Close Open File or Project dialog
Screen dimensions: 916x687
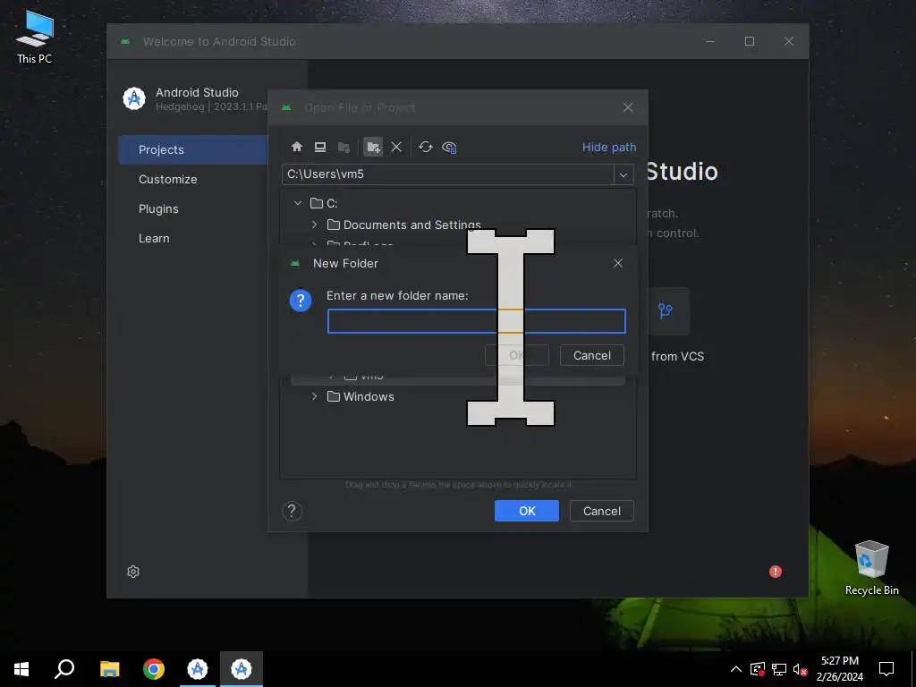pyautogui.click(x=627, y=107)
